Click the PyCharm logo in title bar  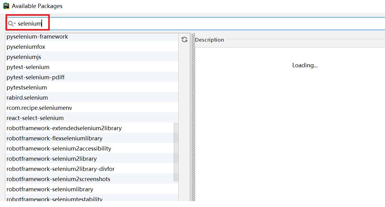pos(6,6)
